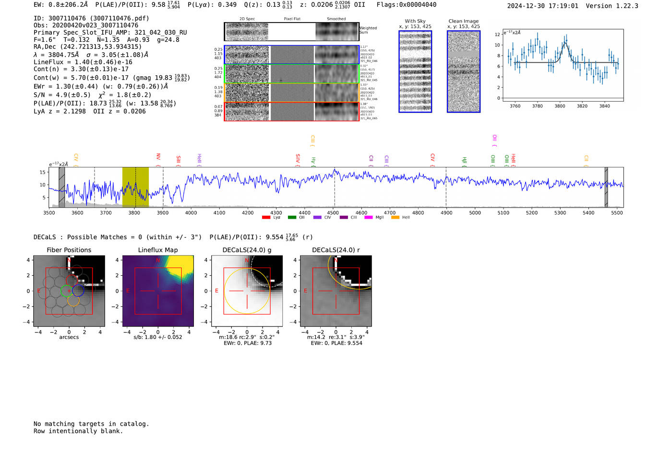Click the yellow highlighted band in the spectrum
672x457 pixels.
coord(135,187)
